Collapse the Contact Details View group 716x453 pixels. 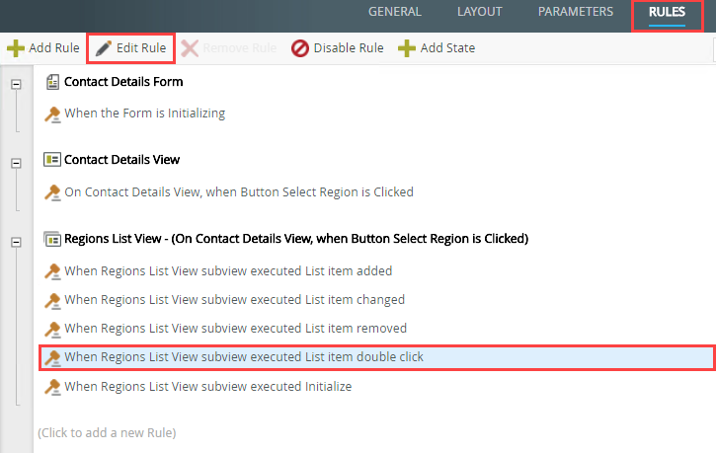click(x=16, y=163)
